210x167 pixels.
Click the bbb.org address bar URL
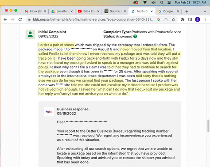tap(93, 19)
